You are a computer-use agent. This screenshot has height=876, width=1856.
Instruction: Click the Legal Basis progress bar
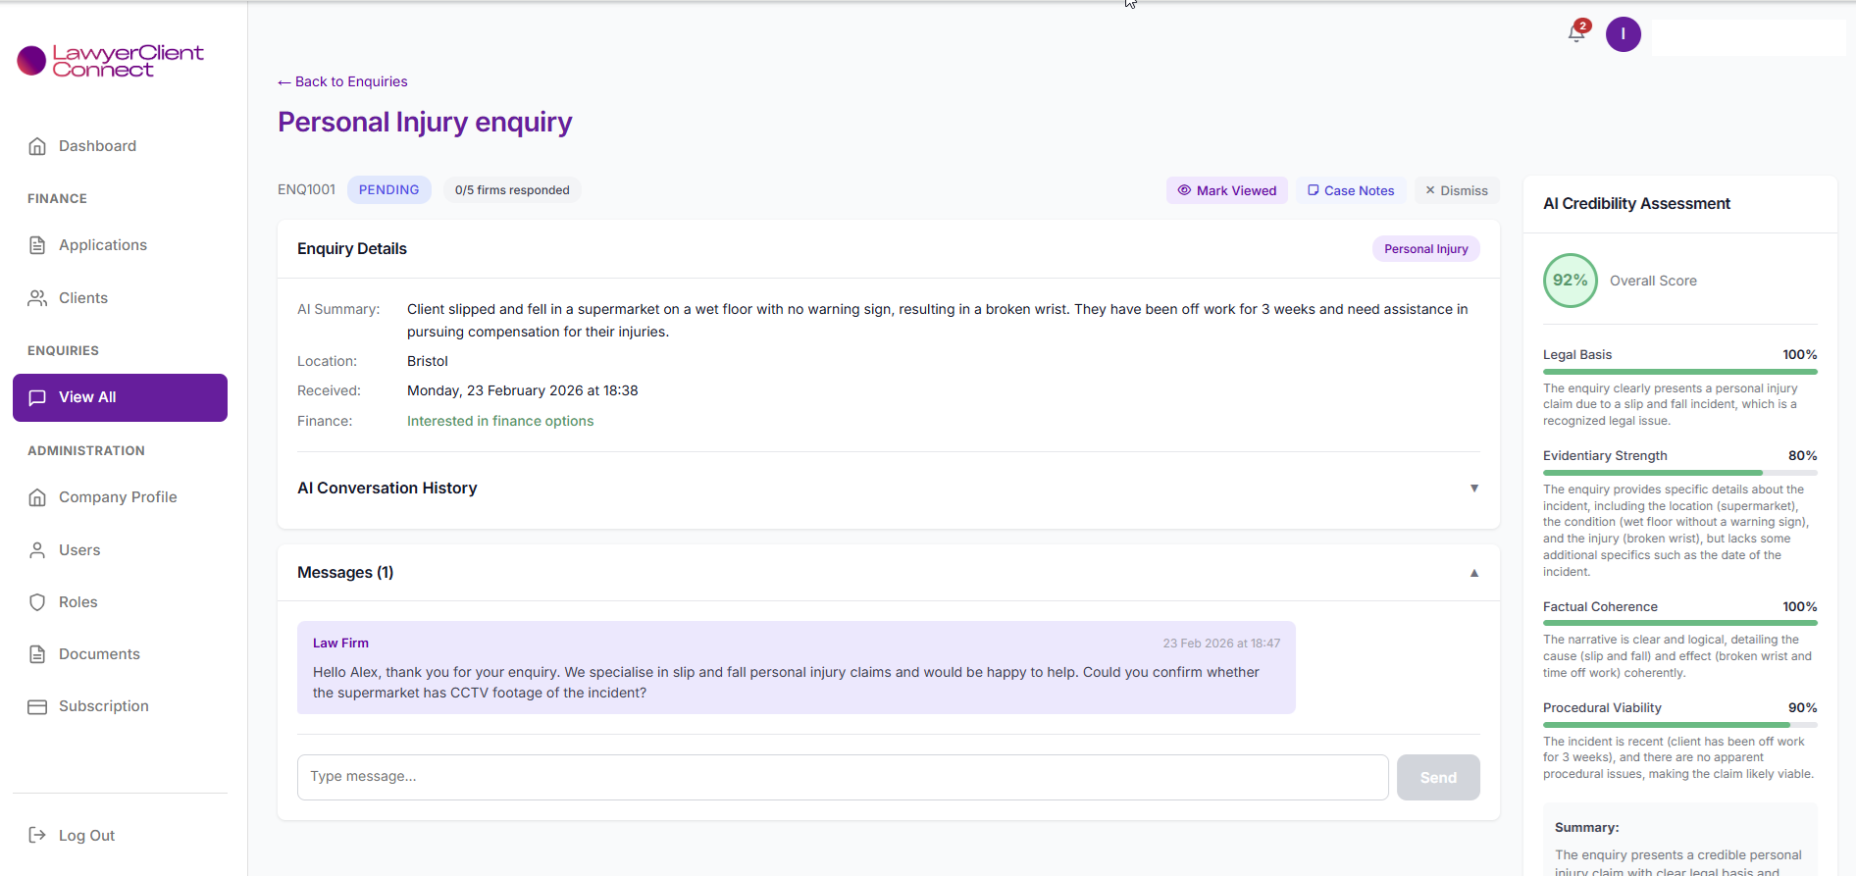1679,372
